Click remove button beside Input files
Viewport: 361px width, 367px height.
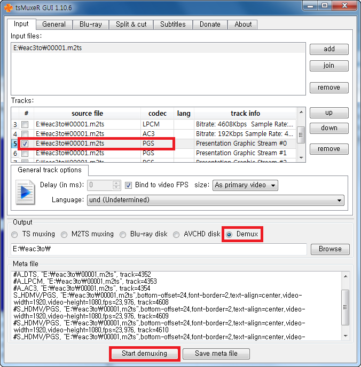point(329,87)
